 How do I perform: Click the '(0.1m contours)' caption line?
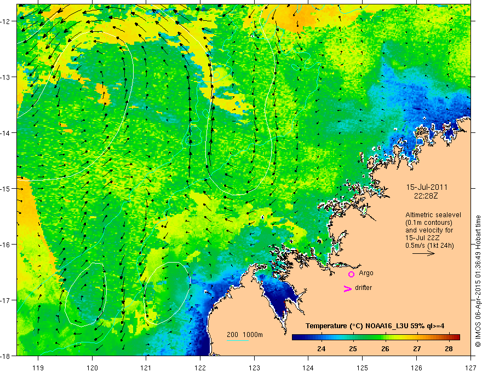point(429,223)
